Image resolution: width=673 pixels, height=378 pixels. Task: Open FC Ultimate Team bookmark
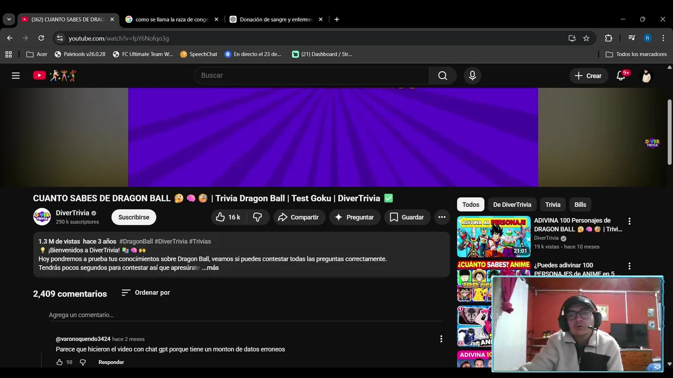point(143,54)
